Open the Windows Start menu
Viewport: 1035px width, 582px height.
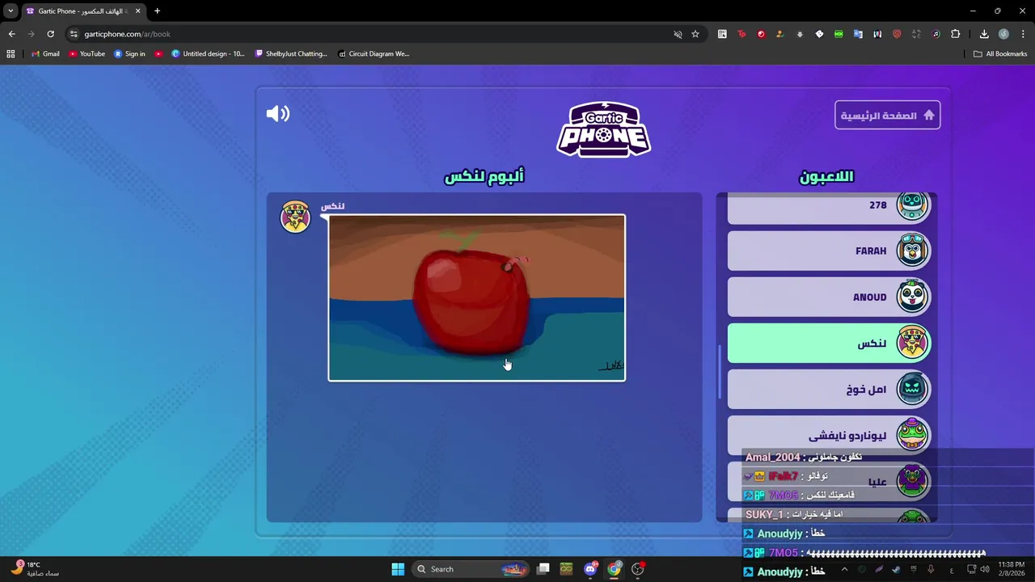tap(398, 569)
